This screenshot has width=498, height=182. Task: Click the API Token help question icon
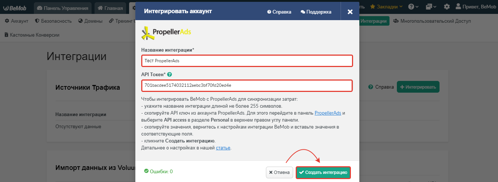click(170, 74)
